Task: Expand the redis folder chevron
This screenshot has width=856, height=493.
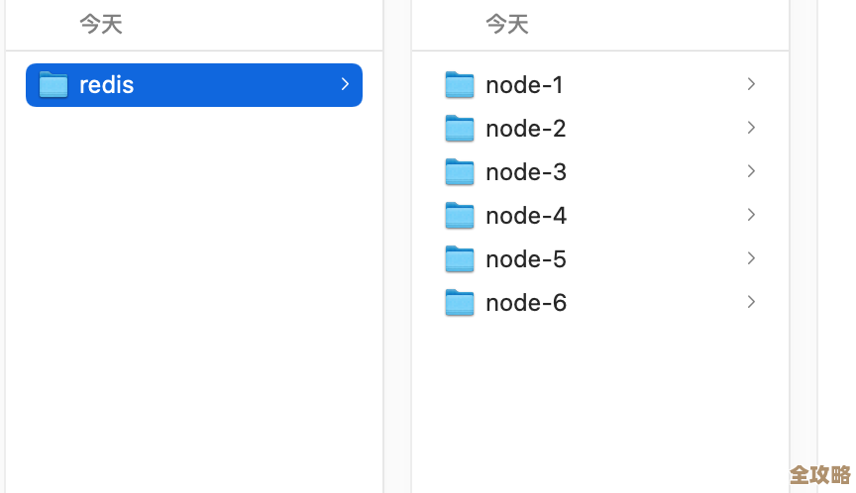Action: coord(345,84)
